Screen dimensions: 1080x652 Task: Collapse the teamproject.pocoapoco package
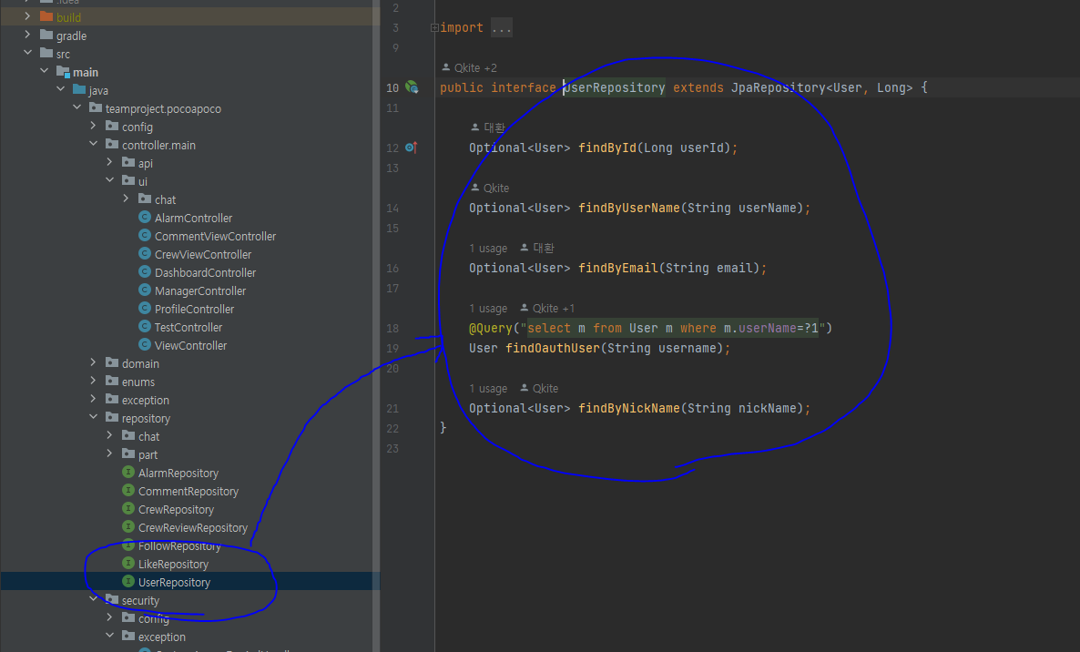pos(77,107)
